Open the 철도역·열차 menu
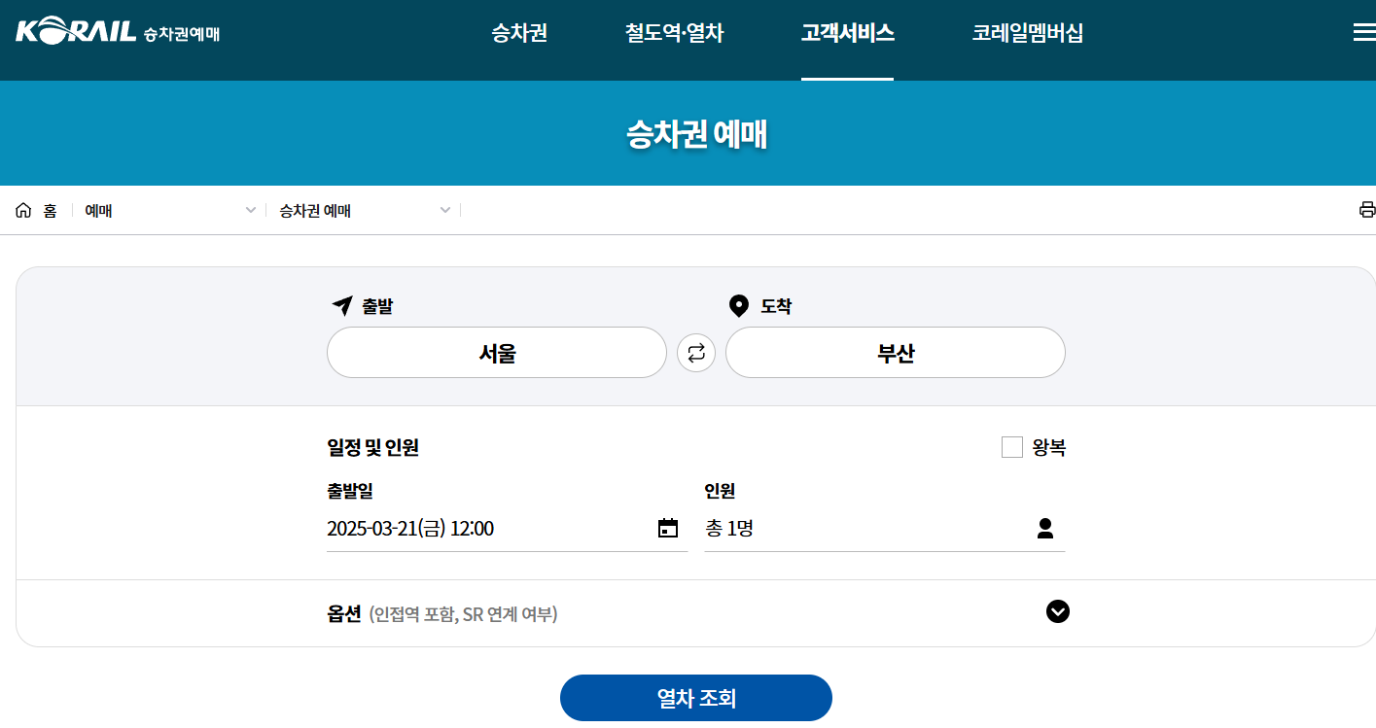Image resolution: width=1376 pixels, height=728 pixels. coord(674,33)
